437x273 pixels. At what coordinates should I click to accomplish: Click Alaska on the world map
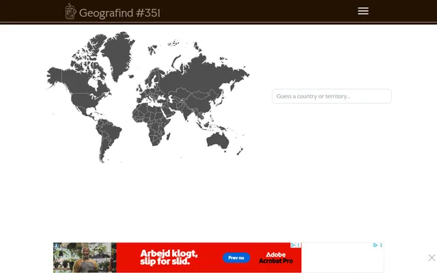55,76
